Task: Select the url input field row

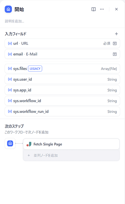Action: pos(62,43)
